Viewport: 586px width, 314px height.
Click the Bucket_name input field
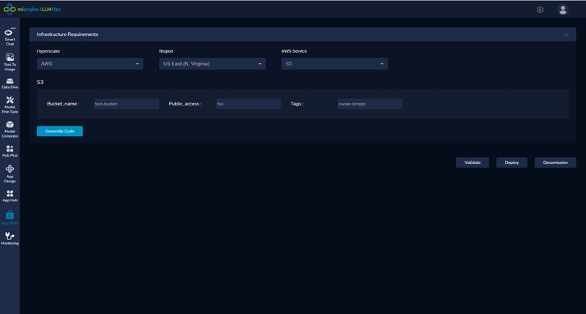[126, 104]
